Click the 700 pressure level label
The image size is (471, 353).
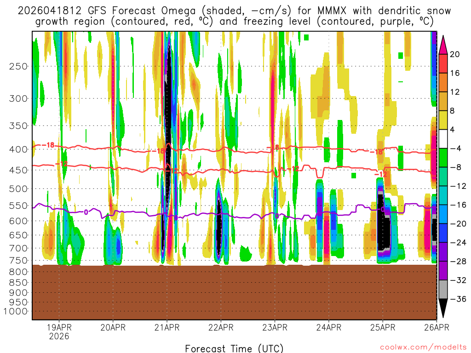pos(18,248)
